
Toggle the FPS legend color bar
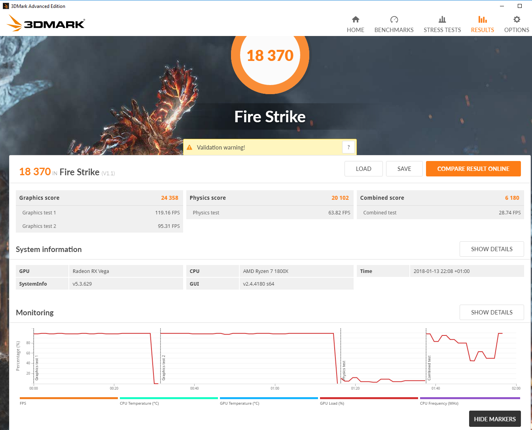point(68,398)
